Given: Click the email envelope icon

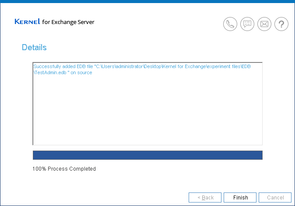Looking at the screenshot, I should pyautogui.click(x=264, y=24).
